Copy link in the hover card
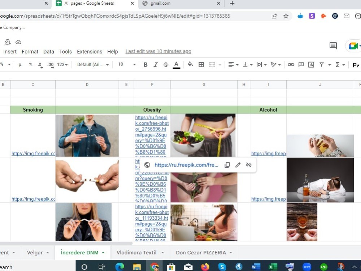The image size is (361, 271). (x=227, y=165)
